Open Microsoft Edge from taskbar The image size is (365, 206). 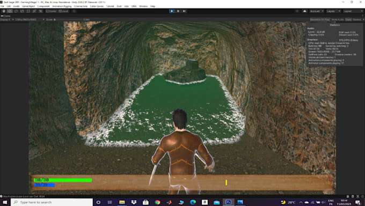pyautogui.click(x=193, y=202)
